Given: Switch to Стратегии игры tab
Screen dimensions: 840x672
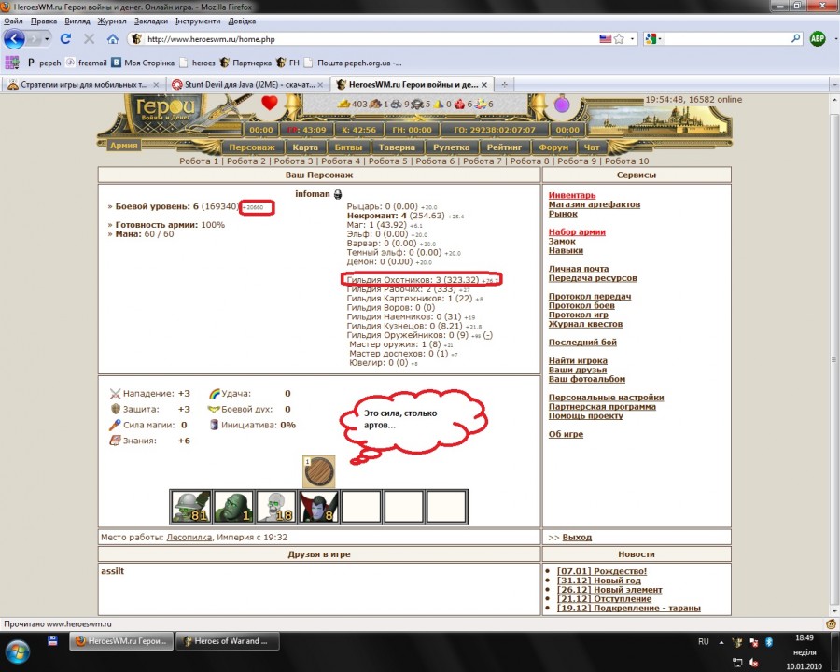Looking at the screenshot, I should click(84, 85).
